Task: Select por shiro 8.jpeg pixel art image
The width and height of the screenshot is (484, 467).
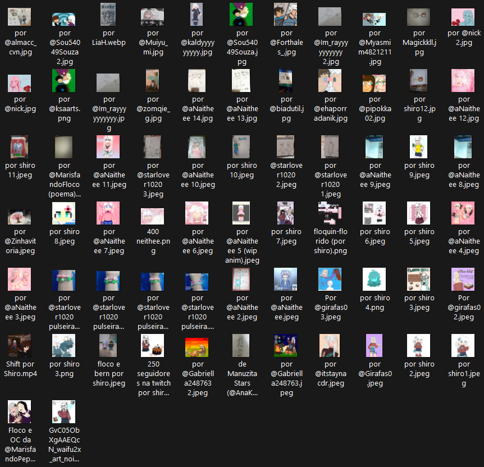Action: pyautogui.click(x=64, y=213)
